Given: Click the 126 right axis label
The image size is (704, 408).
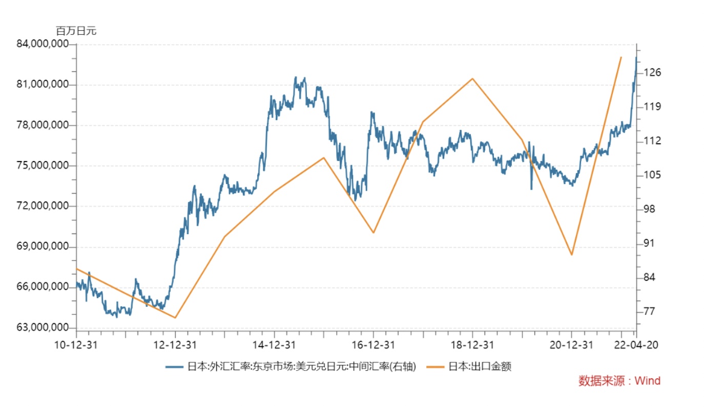Looking at the screenshot, I should (x=653, y=73).
